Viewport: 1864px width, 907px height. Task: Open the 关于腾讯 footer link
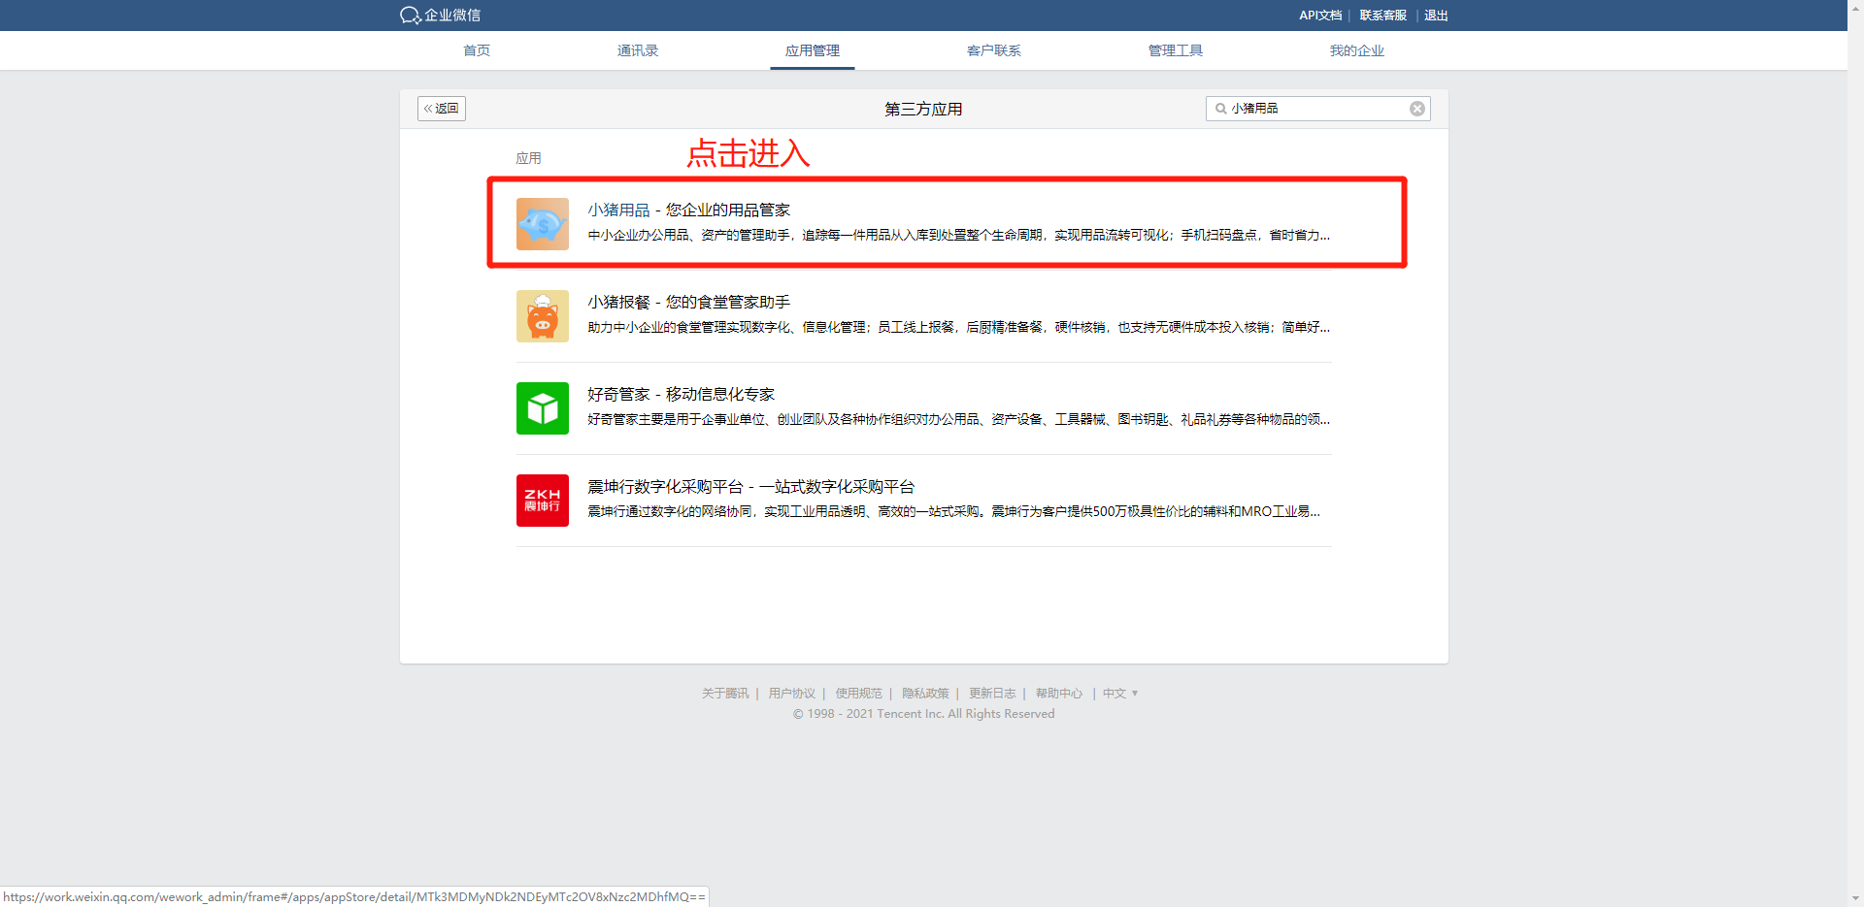725,694
